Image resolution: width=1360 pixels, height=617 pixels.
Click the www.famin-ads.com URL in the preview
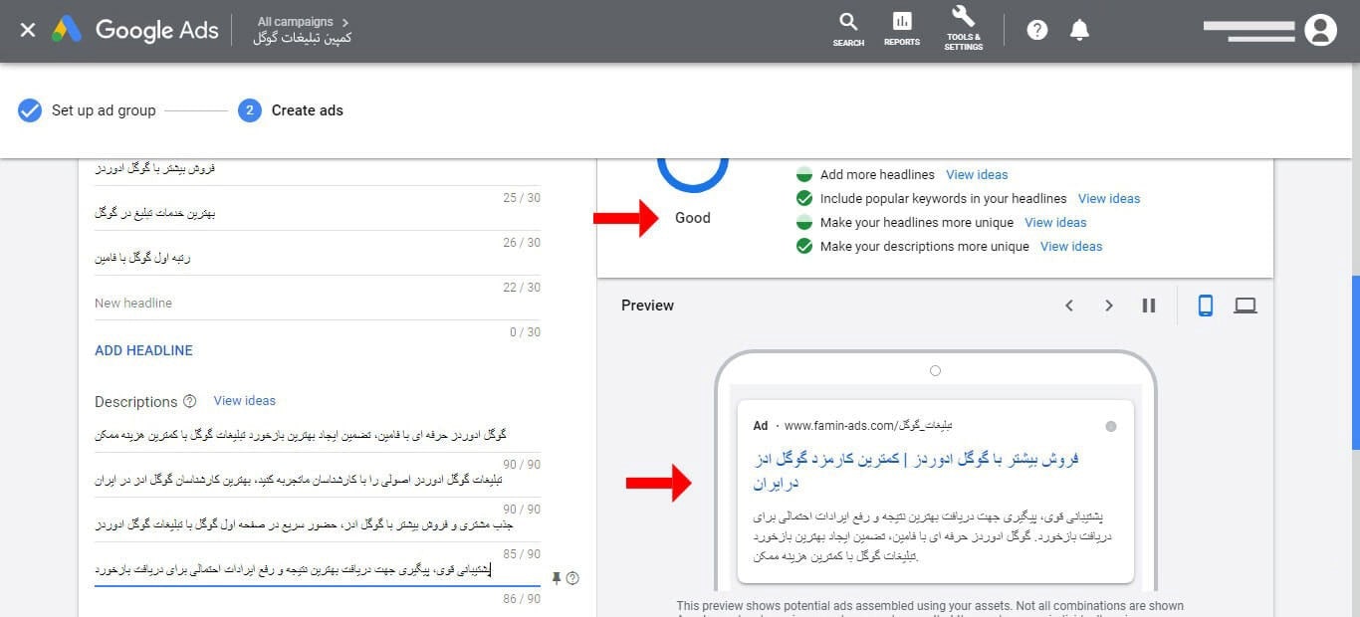pos(868,426)
